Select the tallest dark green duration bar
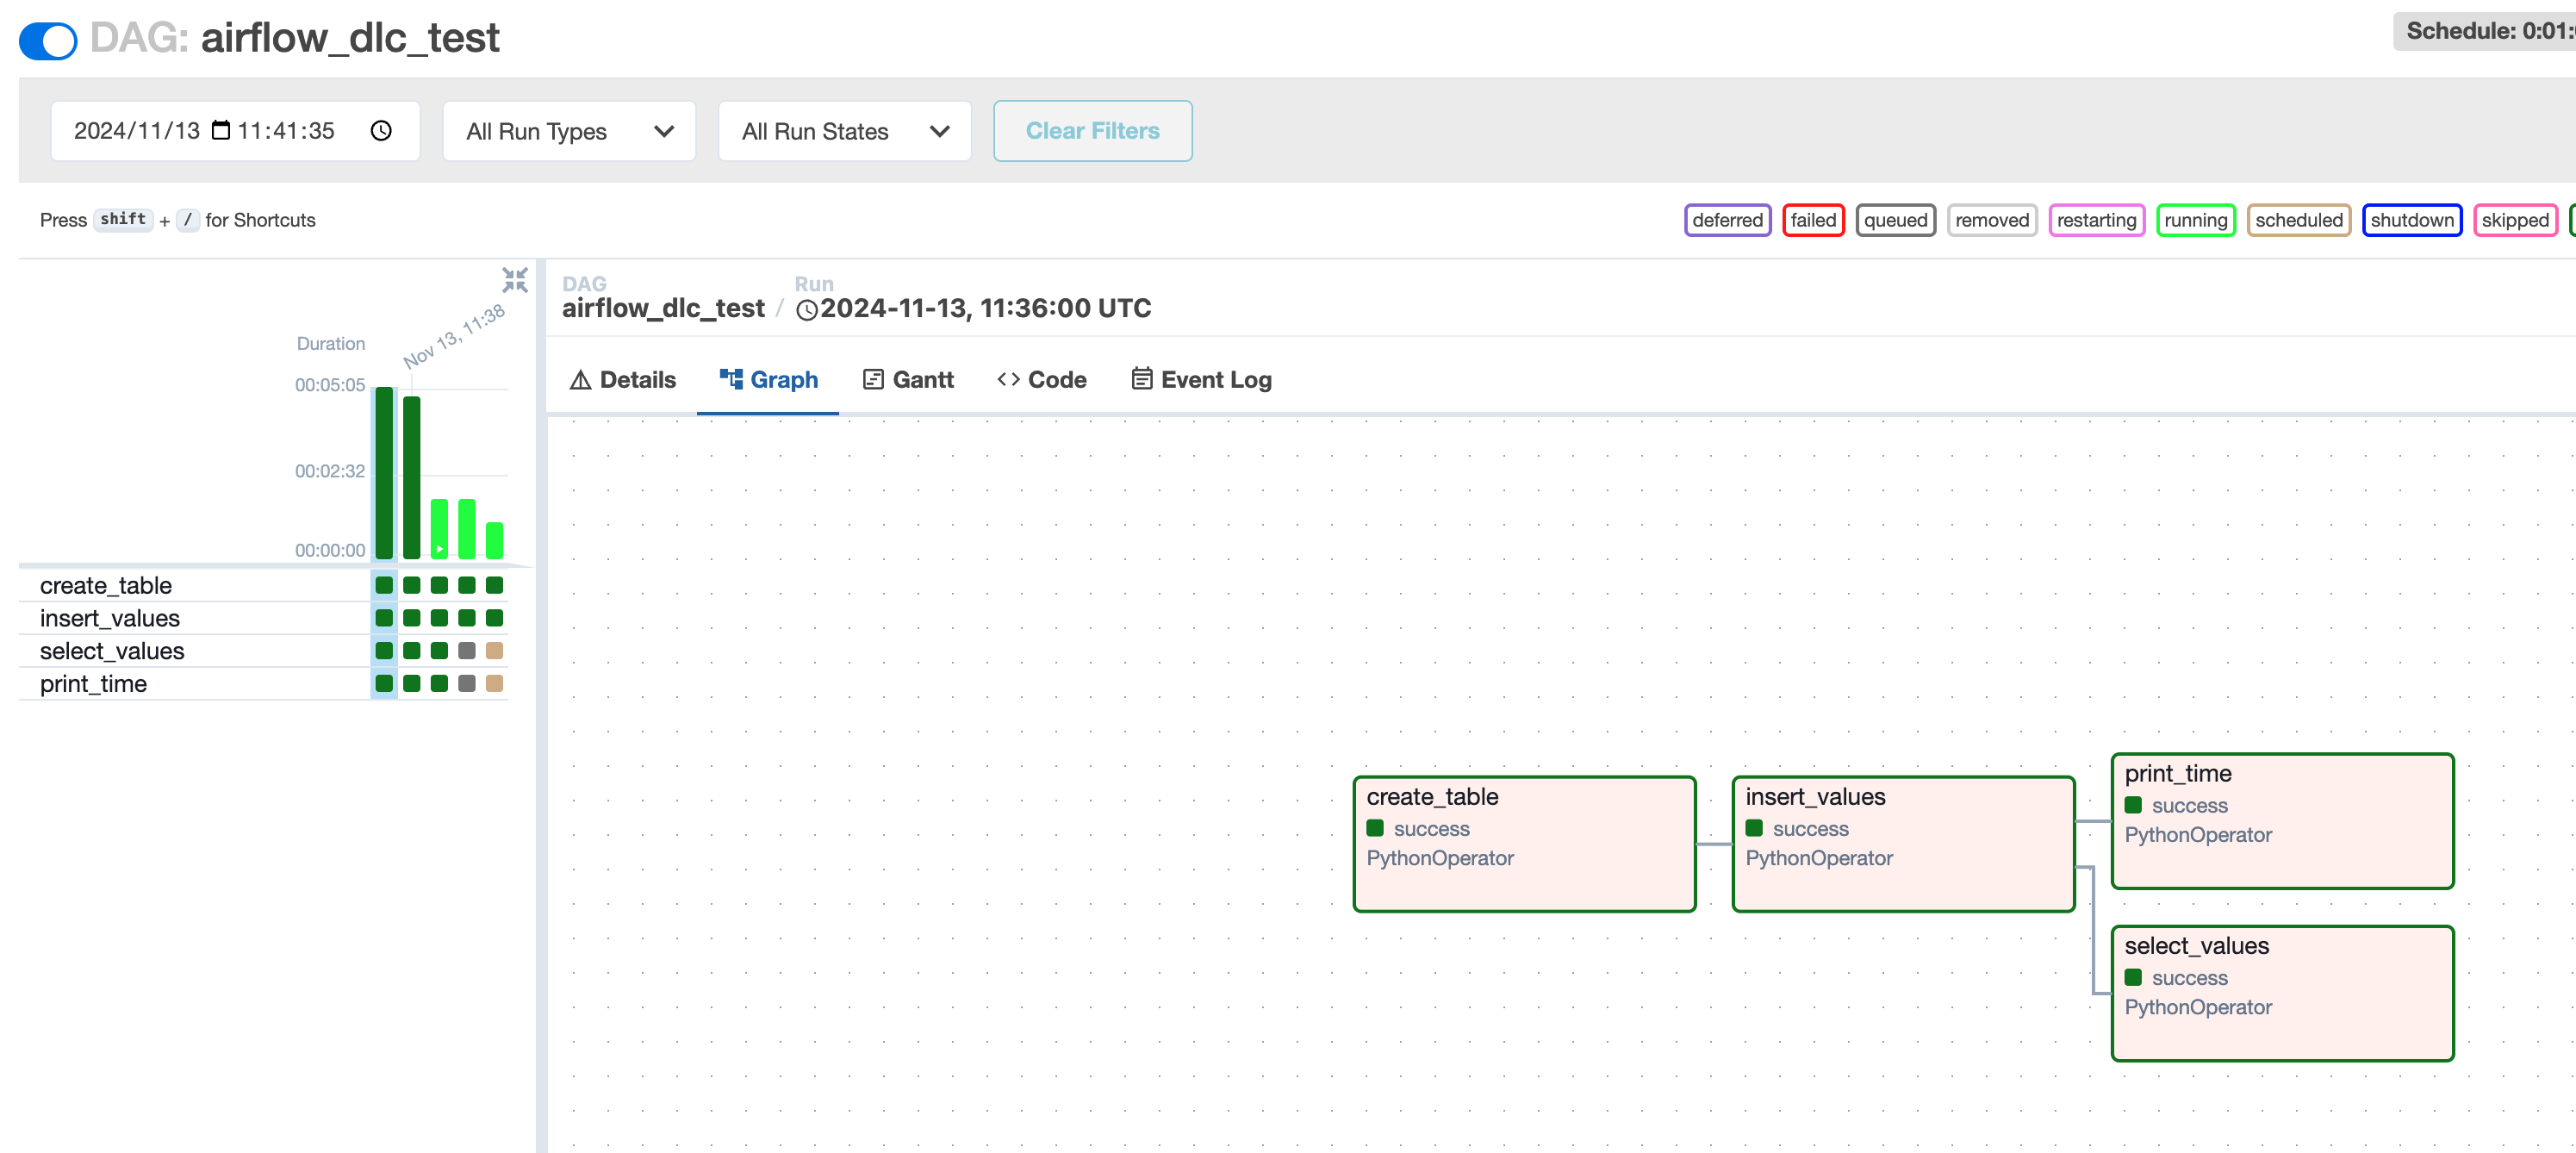This screenshot has height=1153, width=2576. 384,472
